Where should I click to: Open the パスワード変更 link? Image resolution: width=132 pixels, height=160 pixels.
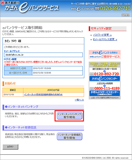pos(102,35)
